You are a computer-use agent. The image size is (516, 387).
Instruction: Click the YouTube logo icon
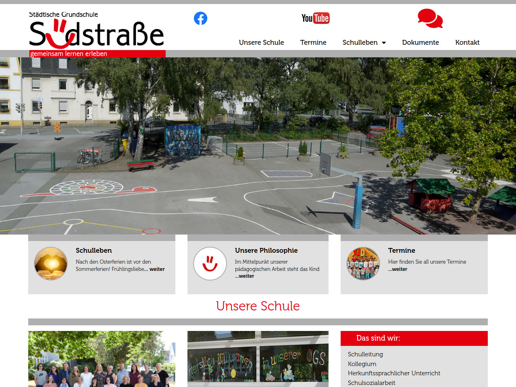point(315,18)
